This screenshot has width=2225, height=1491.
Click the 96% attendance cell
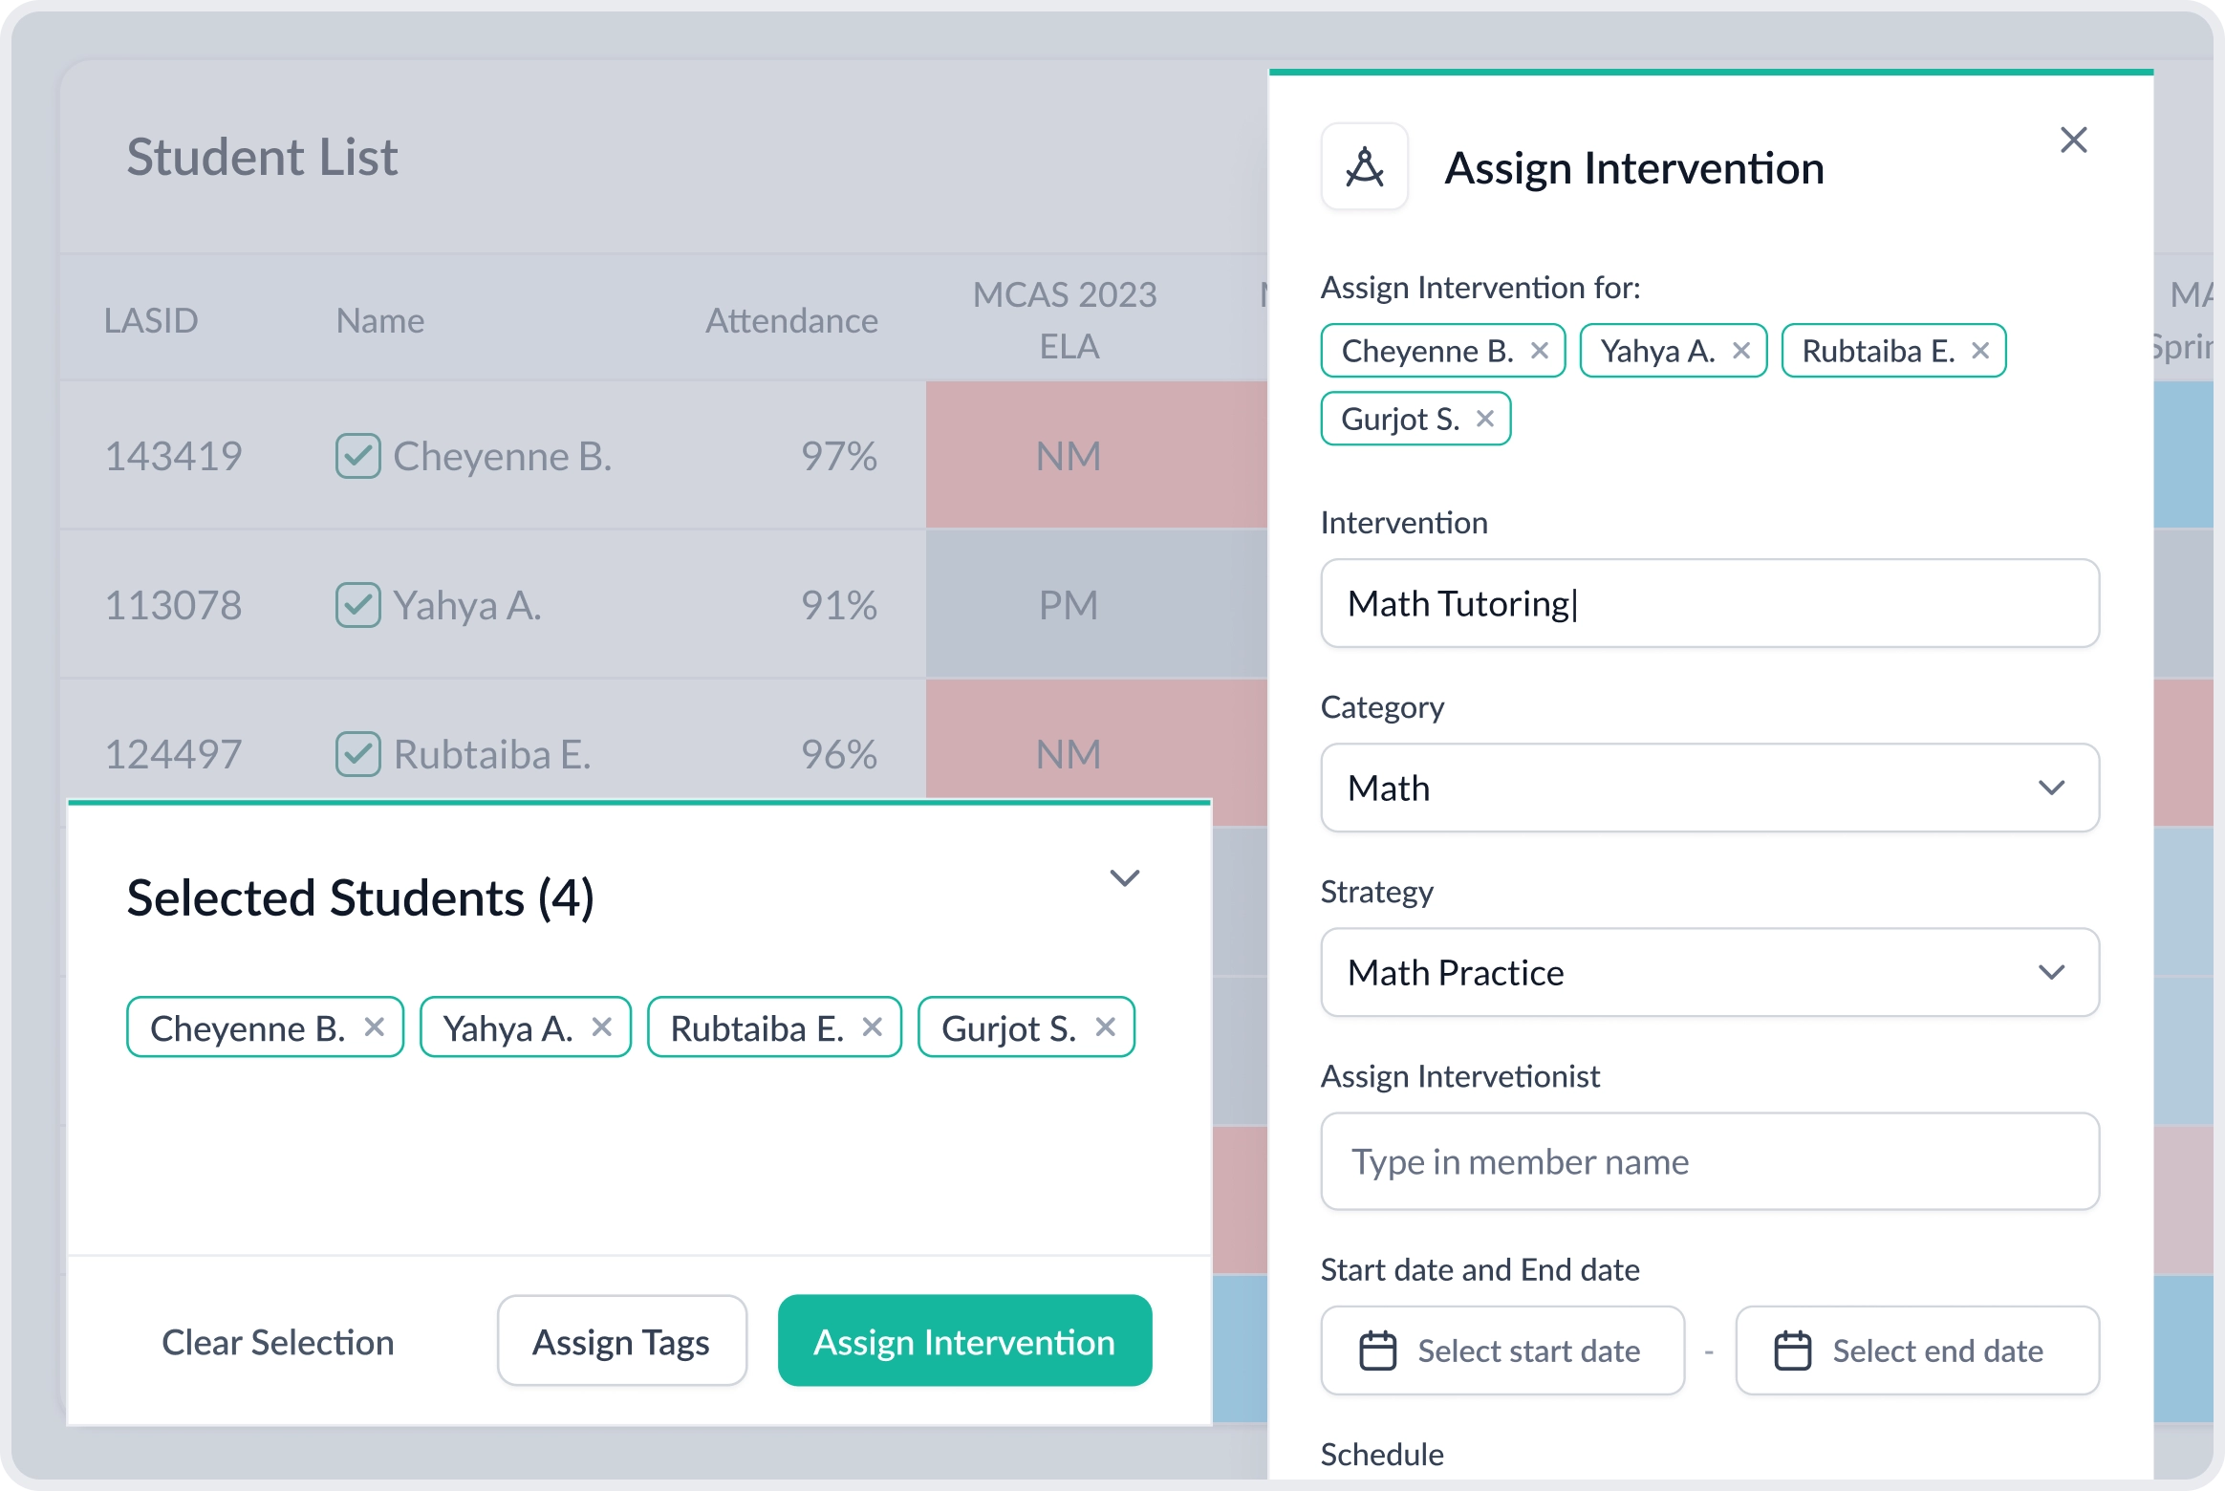pos(839,754)
